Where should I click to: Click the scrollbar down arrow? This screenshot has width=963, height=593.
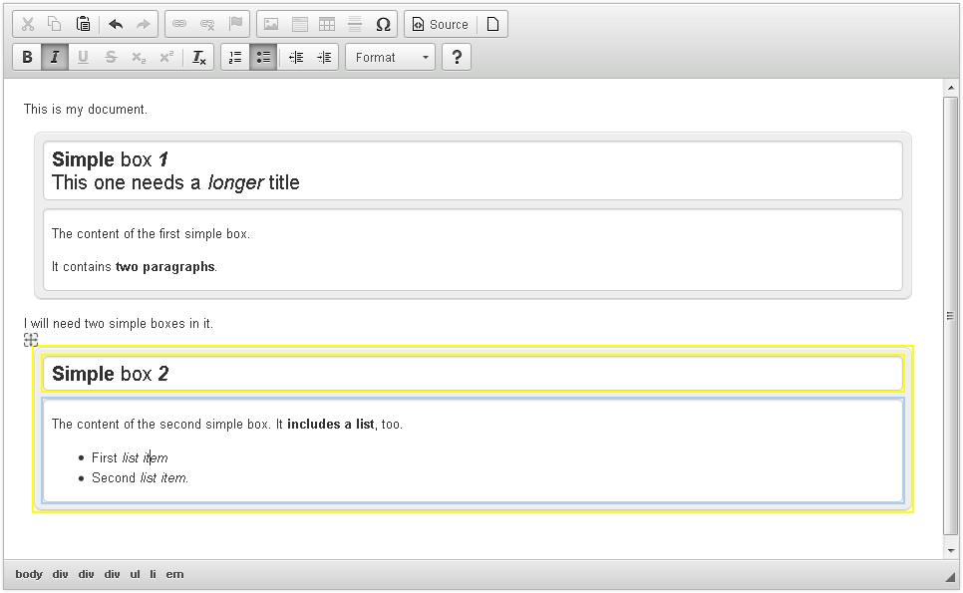pyautogui.click(x=951, y=550)
